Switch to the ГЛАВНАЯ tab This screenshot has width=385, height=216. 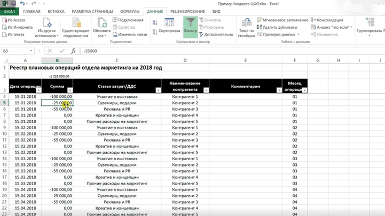[32, 12]
